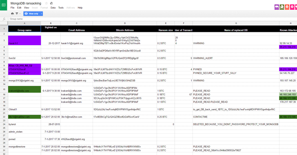
Task: Click the green Google Sheets home icon
Action: coord(3,5)
